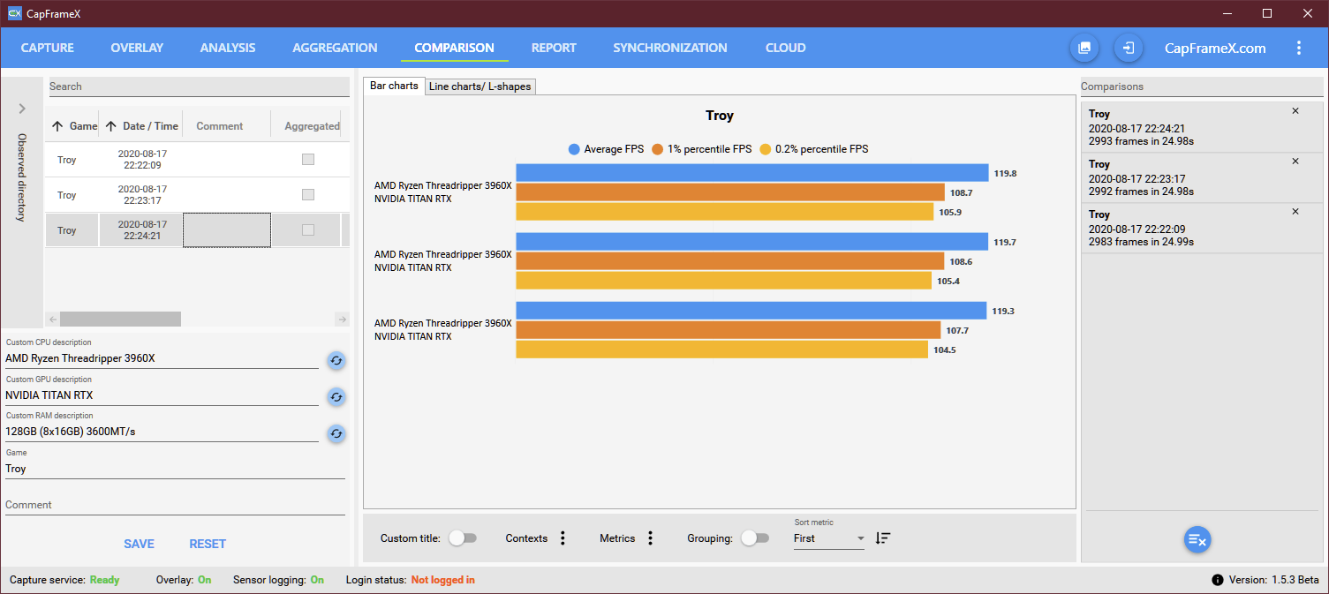Remove the 22:24:21 Troy comparison entry

(1295, 111)
